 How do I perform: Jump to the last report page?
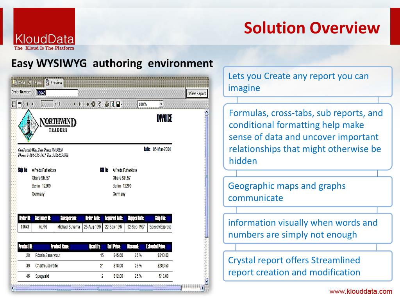80,104
